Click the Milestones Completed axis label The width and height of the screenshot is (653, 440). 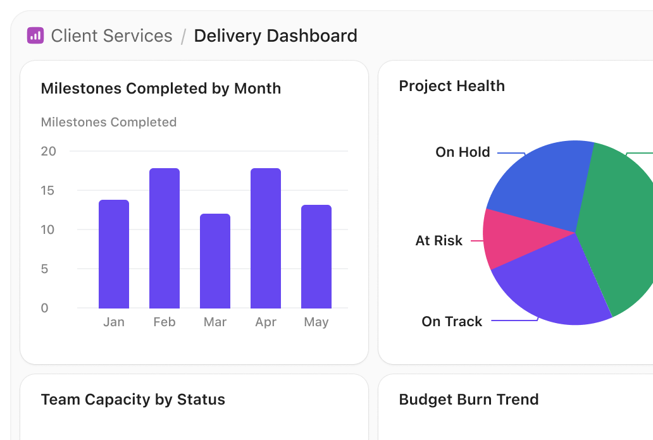click(108, 122)
